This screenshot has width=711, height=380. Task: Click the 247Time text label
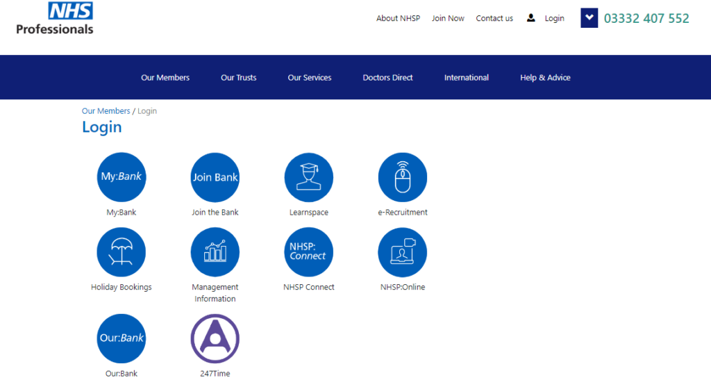pyautogui.click(x=215, y=374)
